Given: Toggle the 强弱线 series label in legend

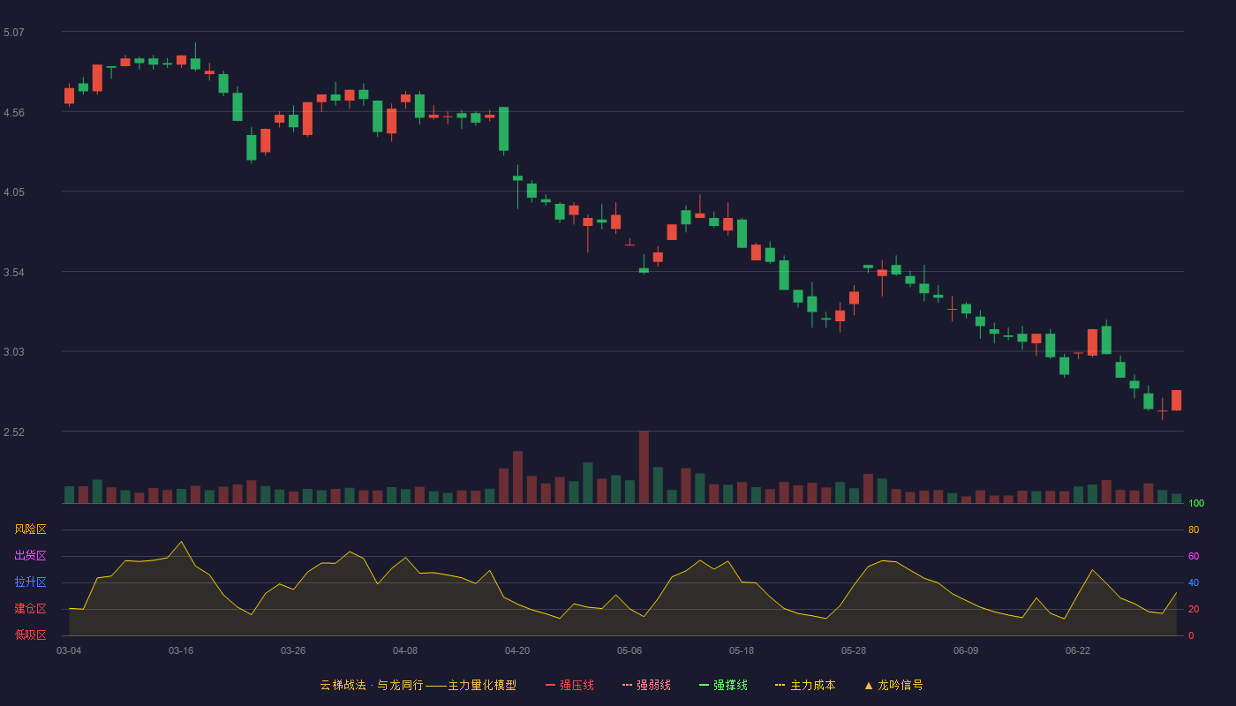Looking at the screenshot, I should tap(653, 685).
